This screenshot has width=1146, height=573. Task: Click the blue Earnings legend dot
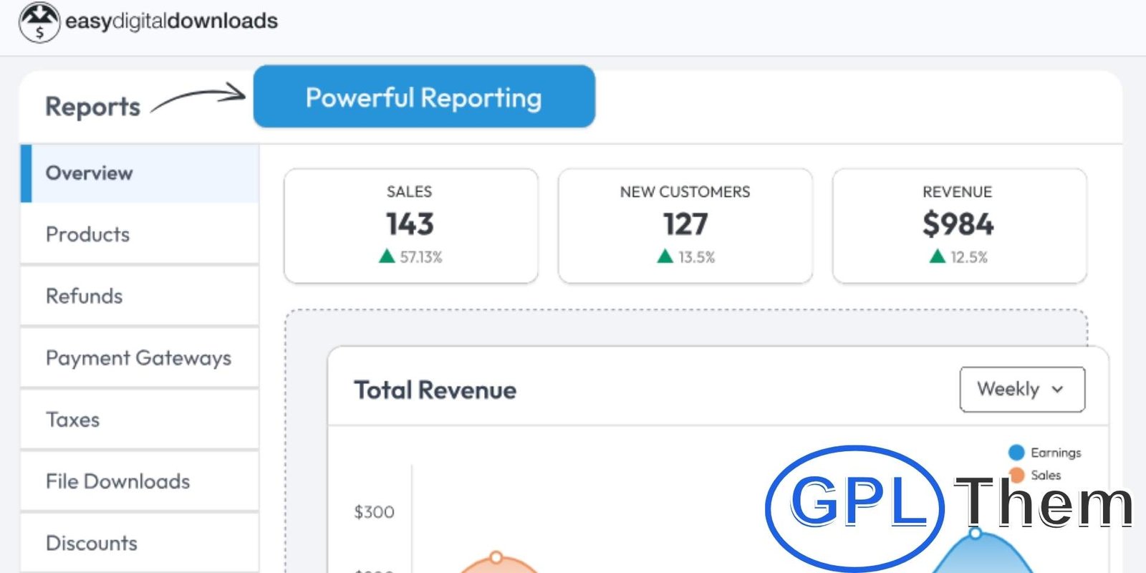point(1016,453)
